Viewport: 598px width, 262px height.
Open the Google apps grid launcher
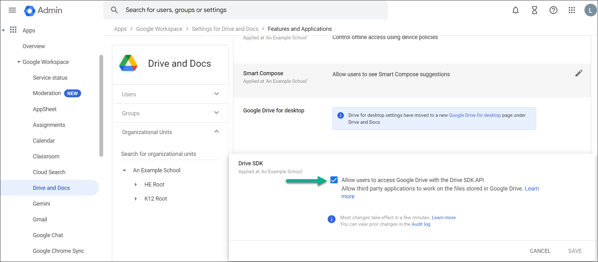tap(572, 10)
